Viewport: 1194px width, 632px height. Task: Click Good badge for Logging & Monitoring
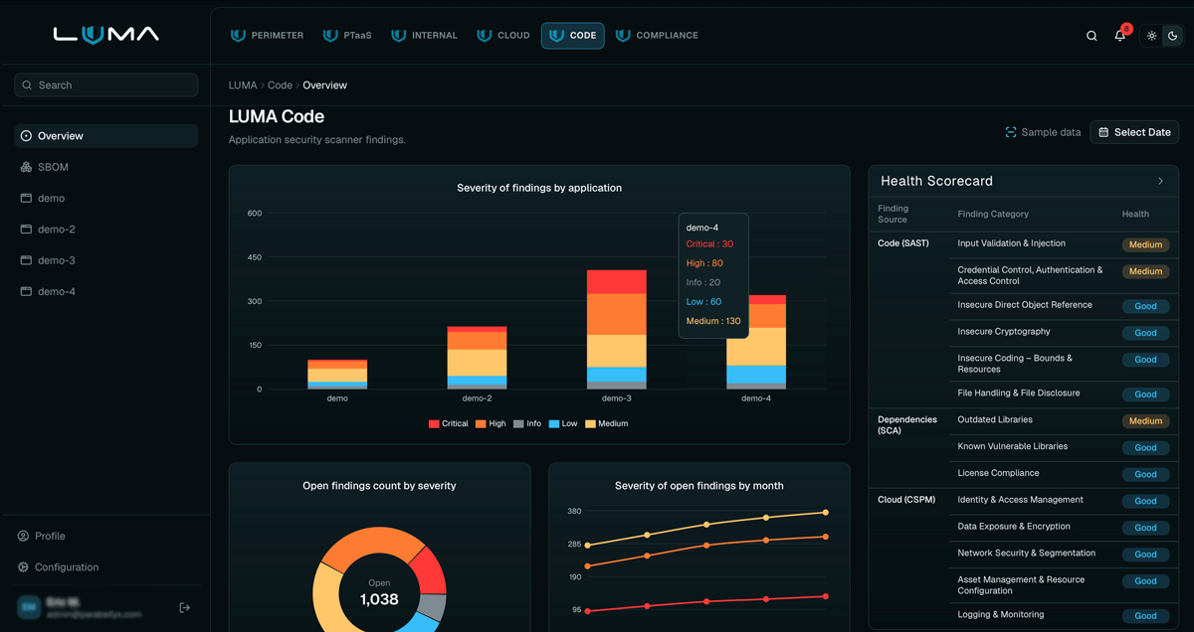pyautogui.click(x=1145, y=616)
